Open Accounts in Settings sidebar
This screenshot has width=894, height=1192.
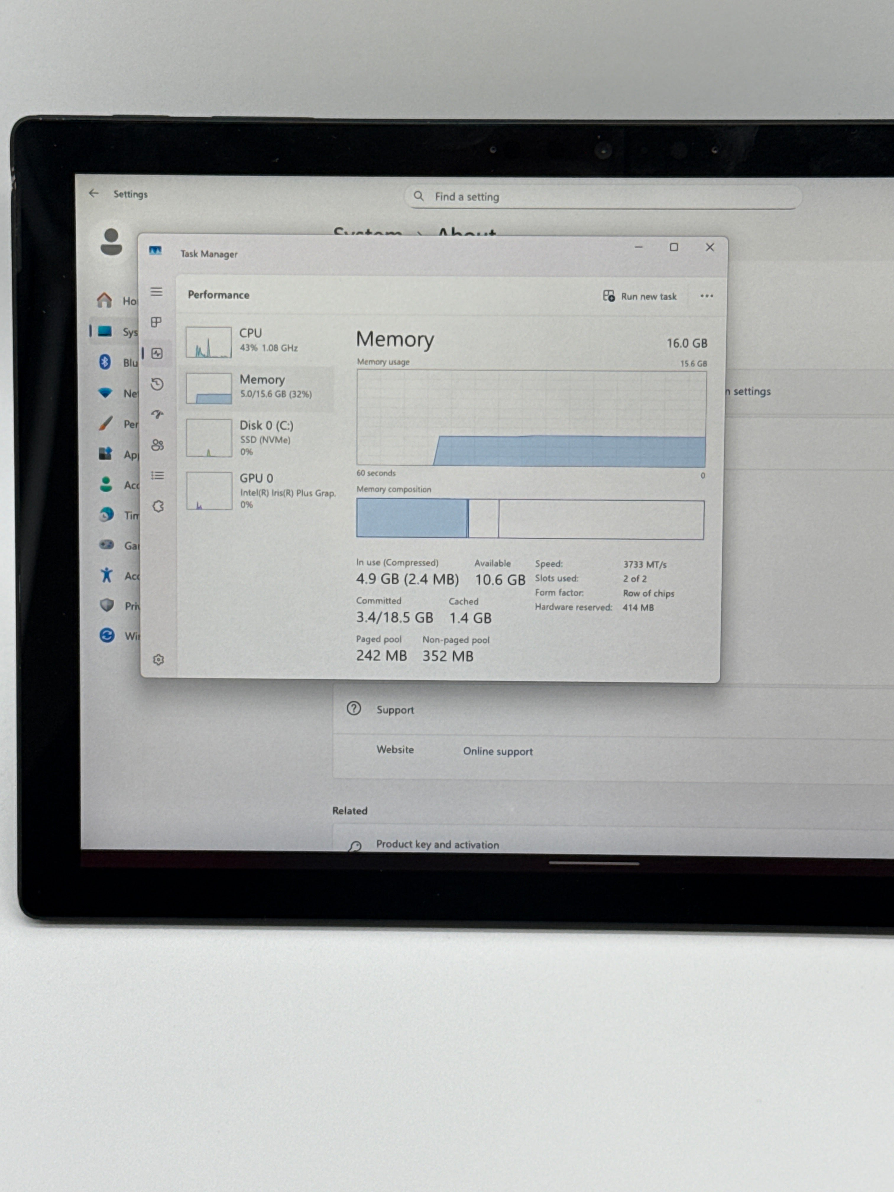coord(119,485)
